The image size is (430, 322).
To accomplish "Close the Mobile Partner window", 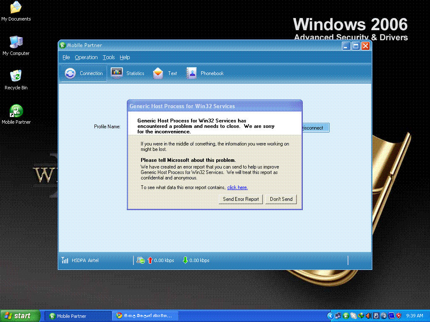I will click(x=365, y=46).
